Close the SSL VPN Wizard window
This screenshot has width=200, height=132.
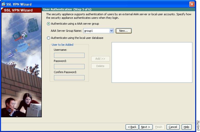pos(192,4)
